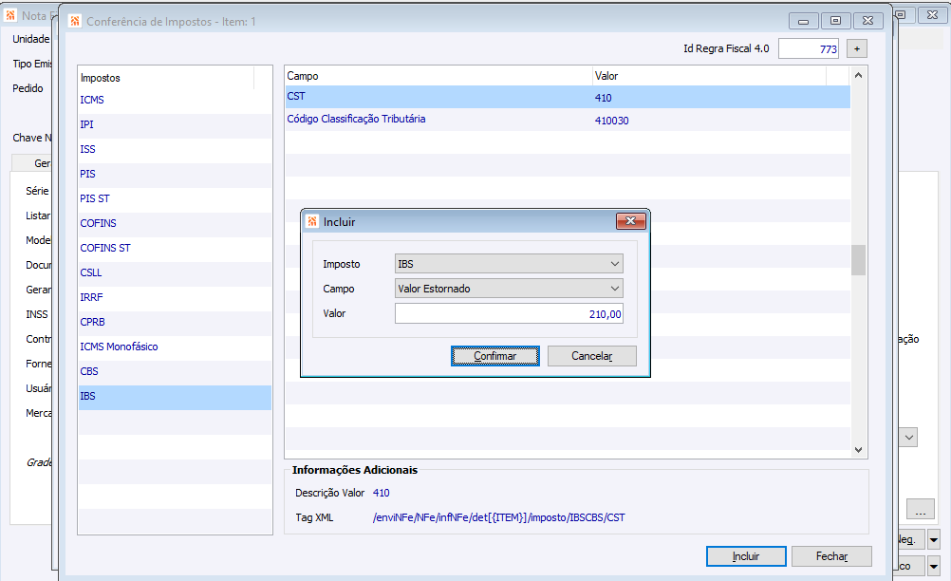
Task: Select PIS ST in the Impostos list
Action: click(x=175, y=199)
